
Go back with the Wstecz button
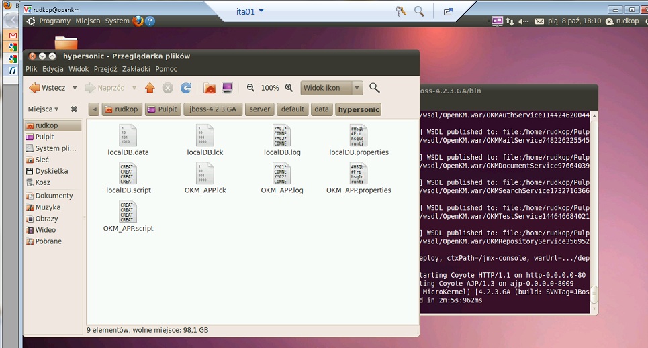pos(48,88)
